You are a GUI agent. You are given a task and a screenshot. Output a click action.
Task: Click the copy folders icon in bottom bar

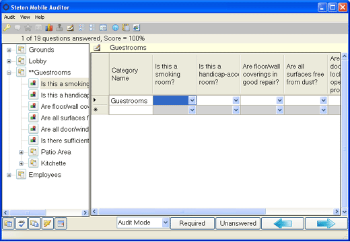pyautogui.click(x=34, y=224)
